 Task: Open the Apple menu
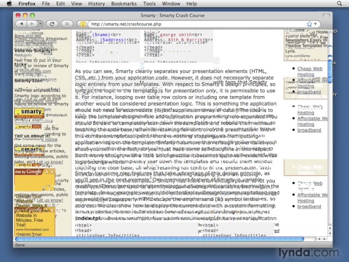9,4
